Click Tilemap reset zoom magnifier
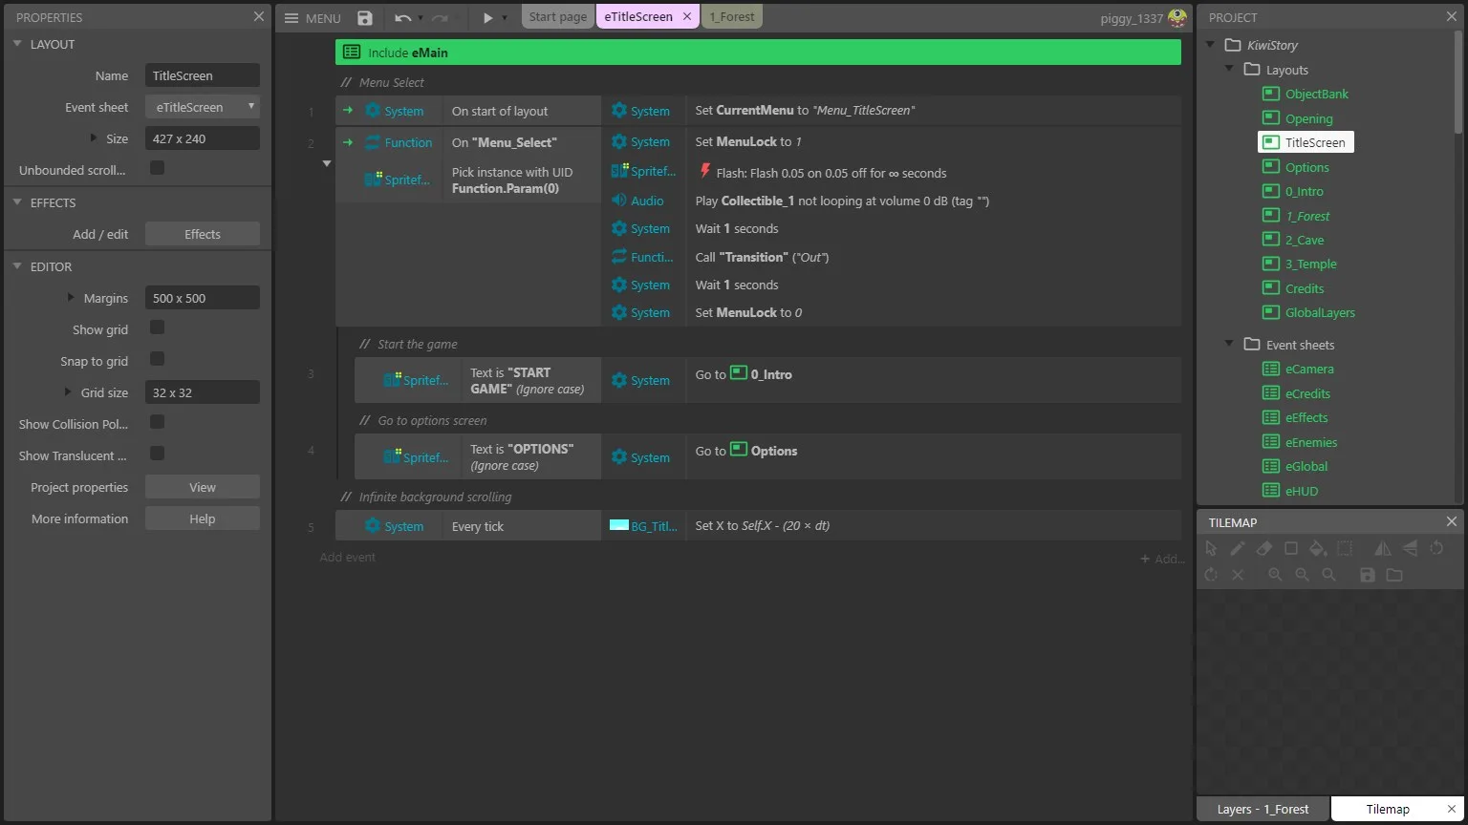The image size is (1468, 825). click(1328, 575)
